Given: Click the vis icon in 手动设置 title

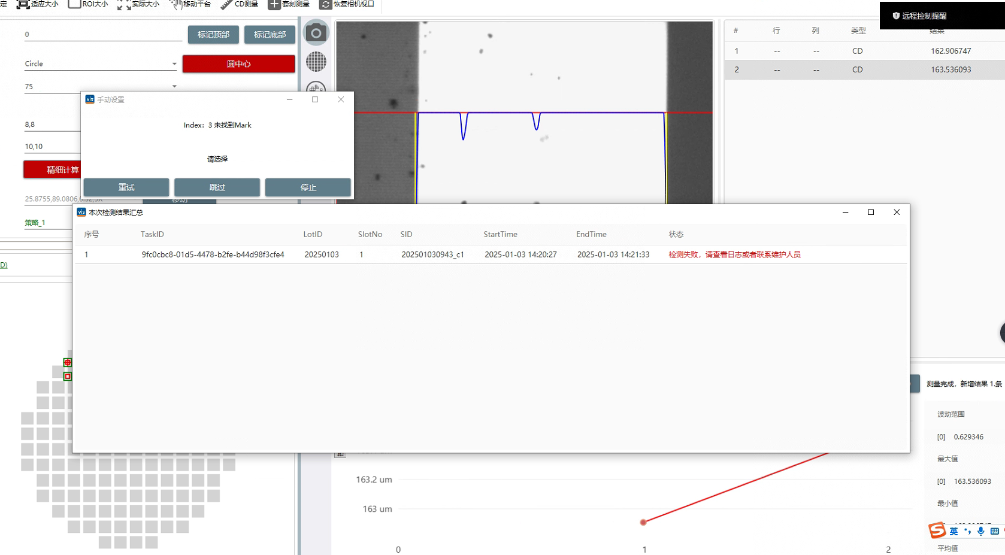Looking at the screenshot, I should coord(90,99).
